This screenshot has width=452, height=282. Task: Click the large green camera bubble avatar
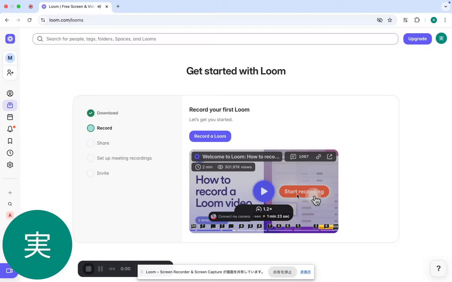coord(37,245)
